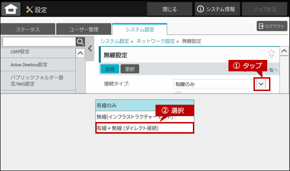Collapse the sidebar with left chevron
Viewport: 290px width, 171px height.
(x=90, y=48)
